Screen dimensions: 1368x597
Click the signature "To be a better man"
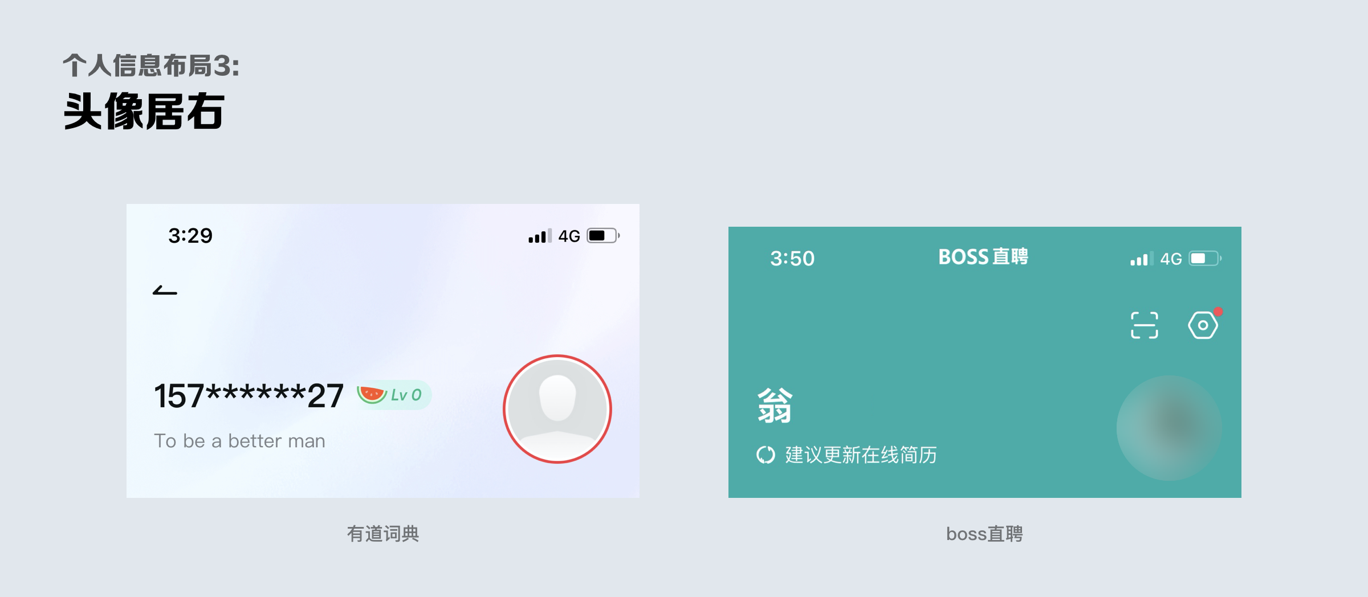(239, 441)
